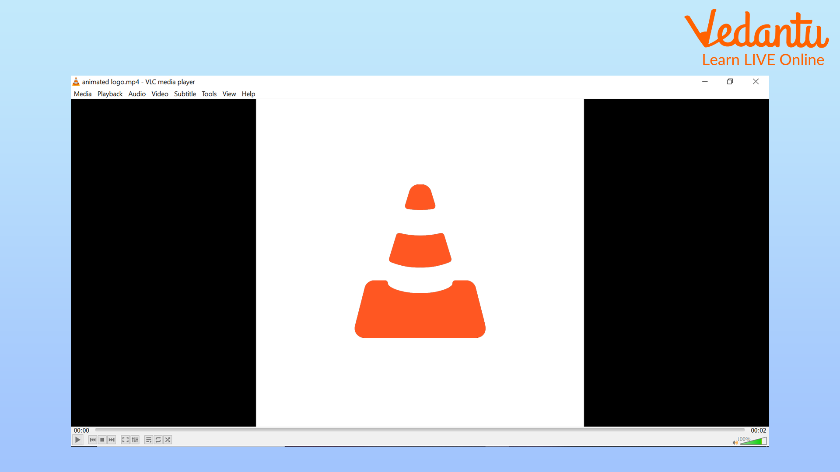
Task: Skip to previous media item
Action: pos(92,440)
